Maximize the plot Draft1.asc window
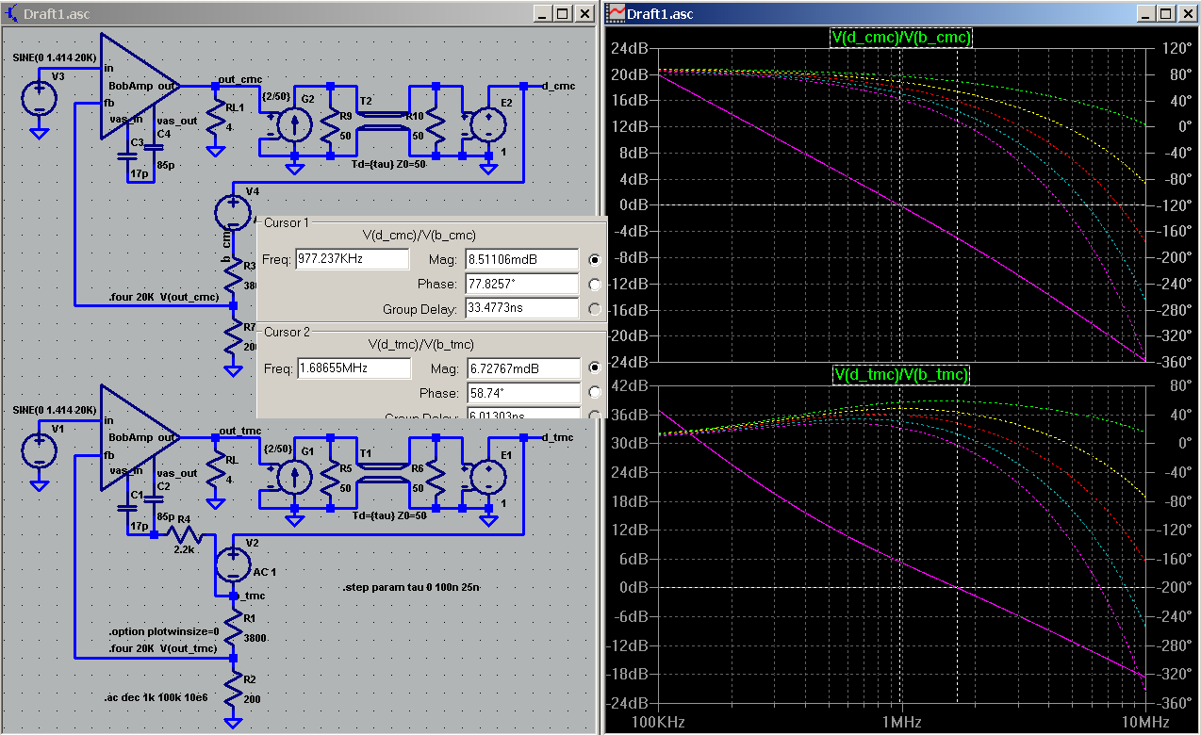The width and height of the screenshot is (1201, 735). point(1166,13)
